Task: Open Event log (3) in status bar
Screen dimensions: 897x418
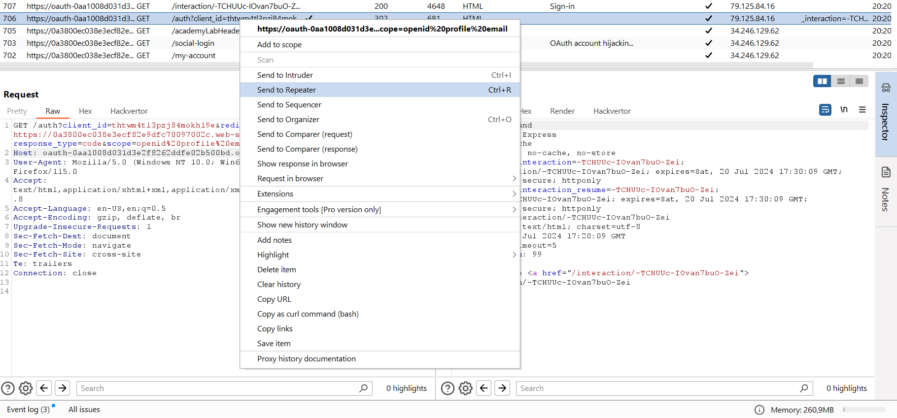Action: (29, 410)
